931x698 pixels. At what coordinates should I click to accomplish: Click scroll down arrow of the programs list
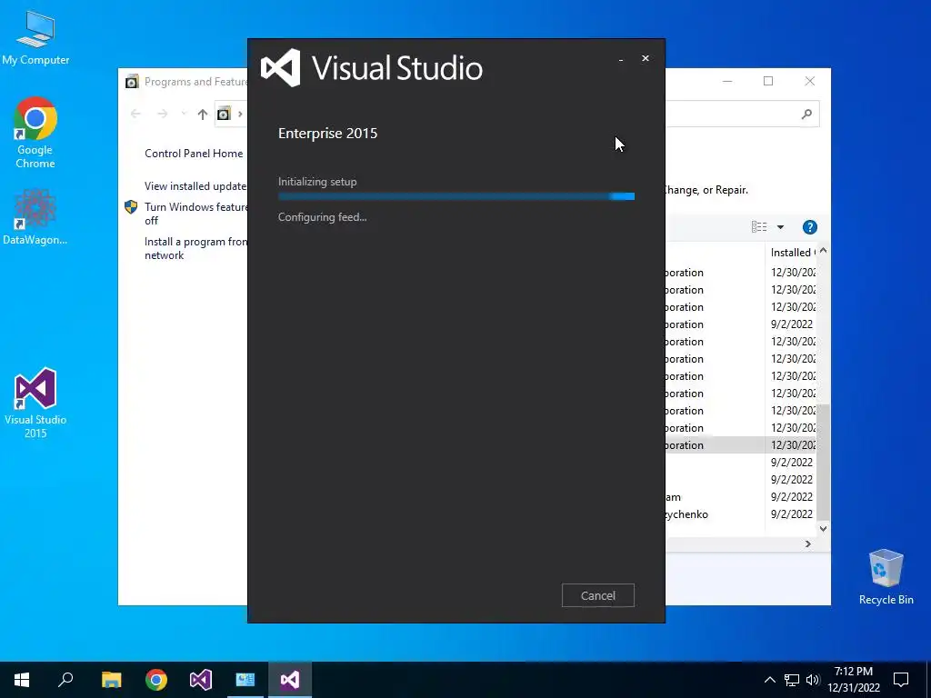pos(823,528)
